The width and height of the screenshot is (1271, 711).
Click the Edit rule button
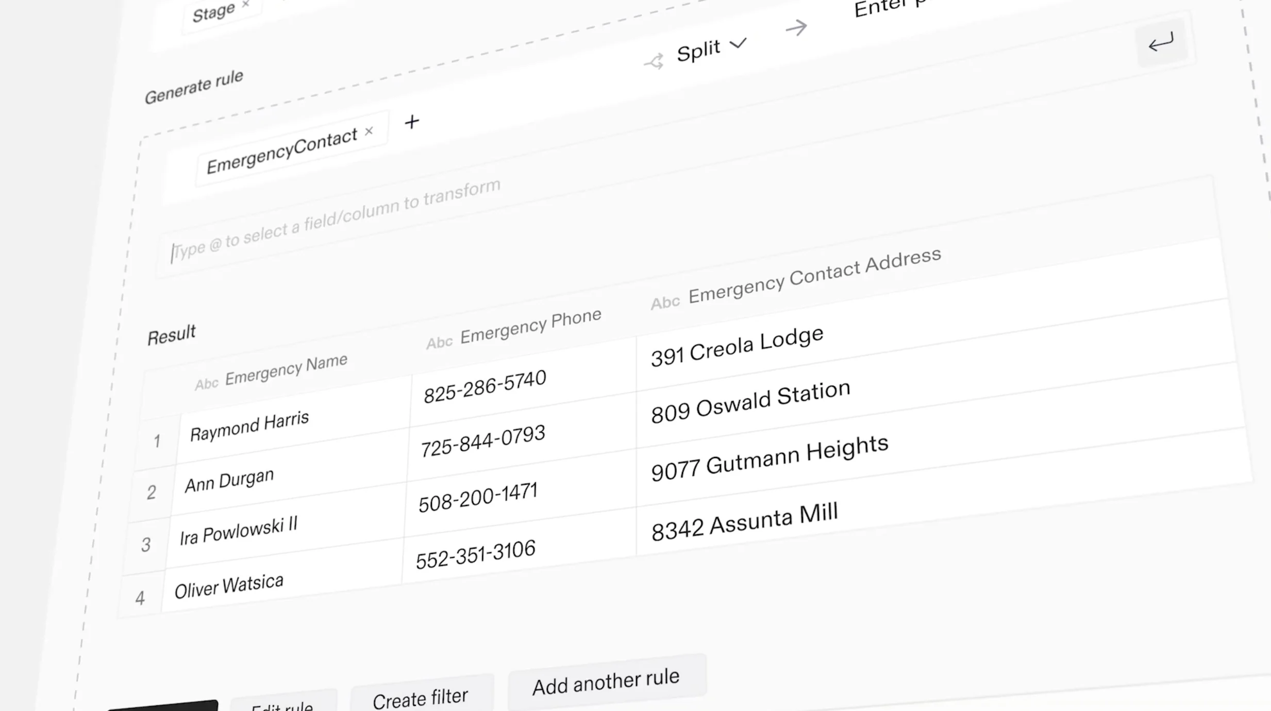(x=282, y=706)
